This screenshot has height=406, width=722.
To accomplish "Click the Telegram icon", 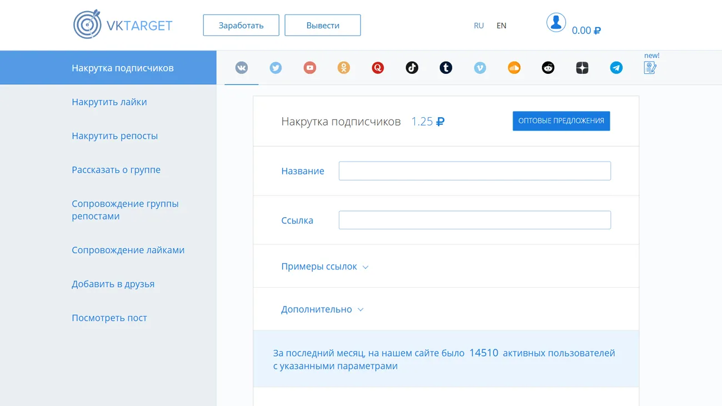I will pos(616,68).
